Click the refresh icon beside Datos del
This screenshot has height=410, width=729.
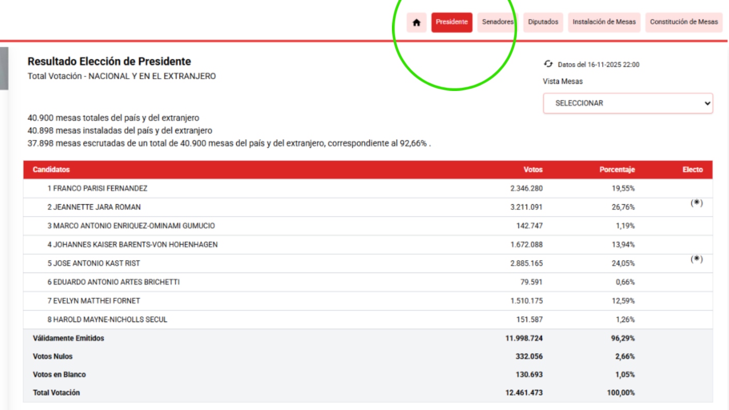548,64
